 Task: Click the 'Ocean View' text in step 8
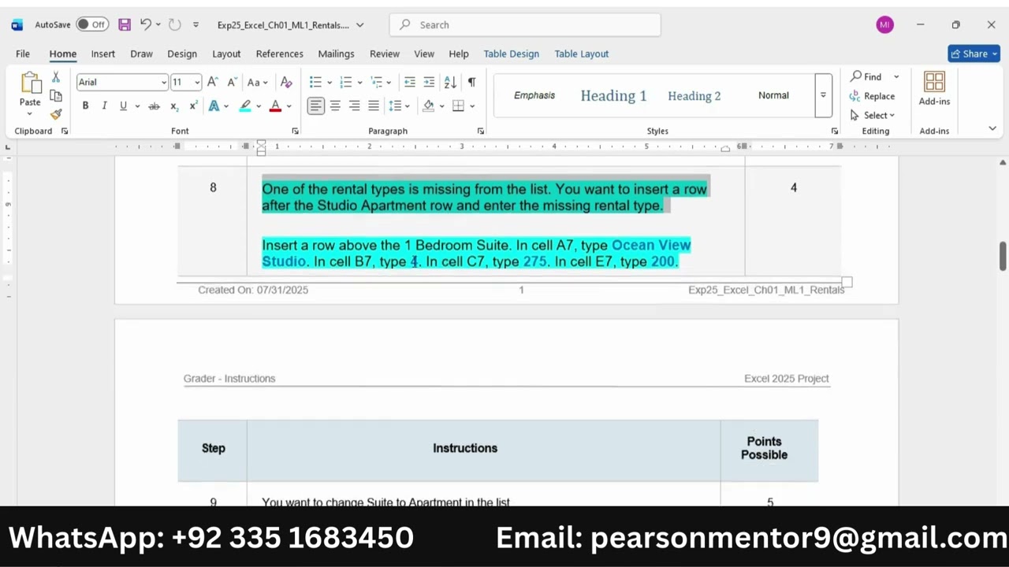click(651, 245)
